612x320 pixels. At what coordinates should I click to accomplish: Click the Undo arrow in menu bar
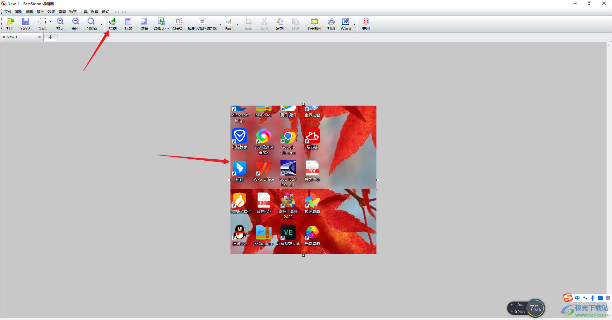tap(117, 12)
